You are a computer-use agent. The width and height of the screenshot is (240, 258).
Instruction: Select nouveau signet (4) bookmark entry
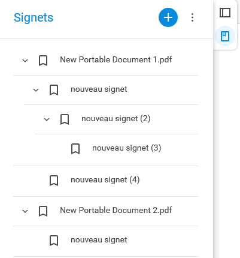(105, 179)
